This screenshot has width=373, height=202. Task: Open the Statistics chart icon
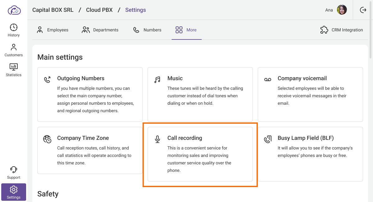[x=14, y=67]
